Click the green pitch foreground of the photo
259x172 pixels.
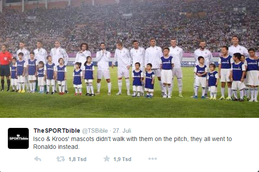click(129, 107)
